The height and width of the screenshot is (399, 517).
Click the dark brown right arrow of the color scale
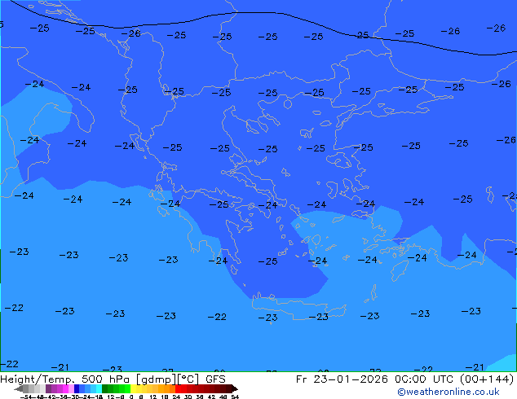(235, 388)
